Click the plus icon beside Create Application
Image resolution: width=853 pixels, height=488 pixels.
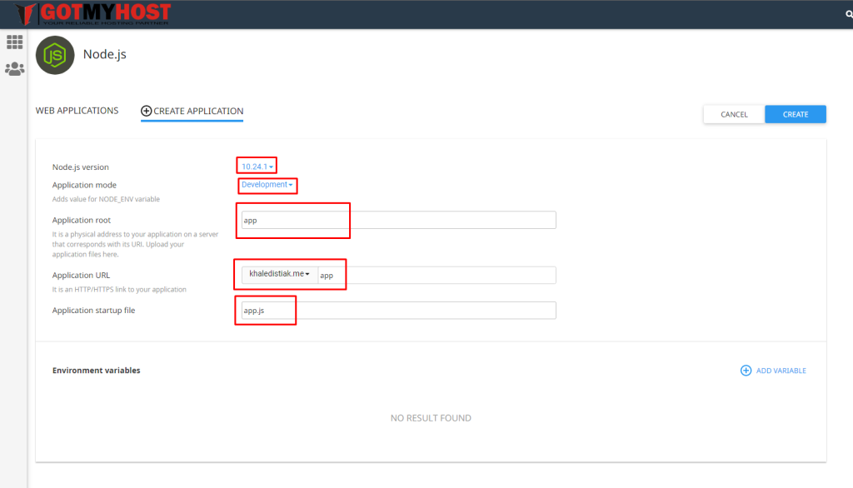coord(147,111)
